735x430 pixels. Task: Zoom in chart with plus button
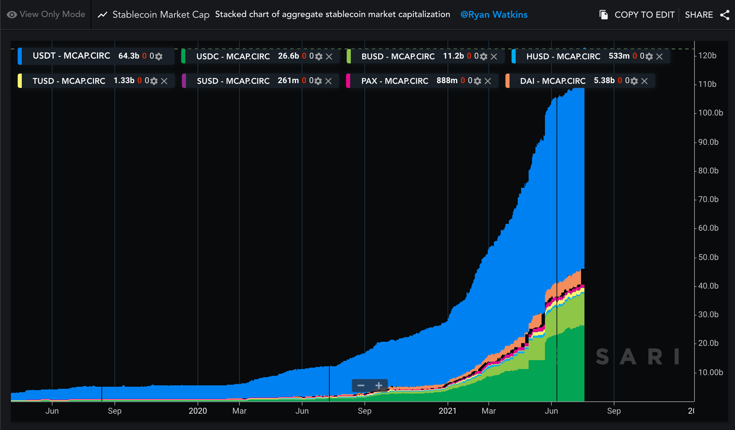(x=379, y=385)
